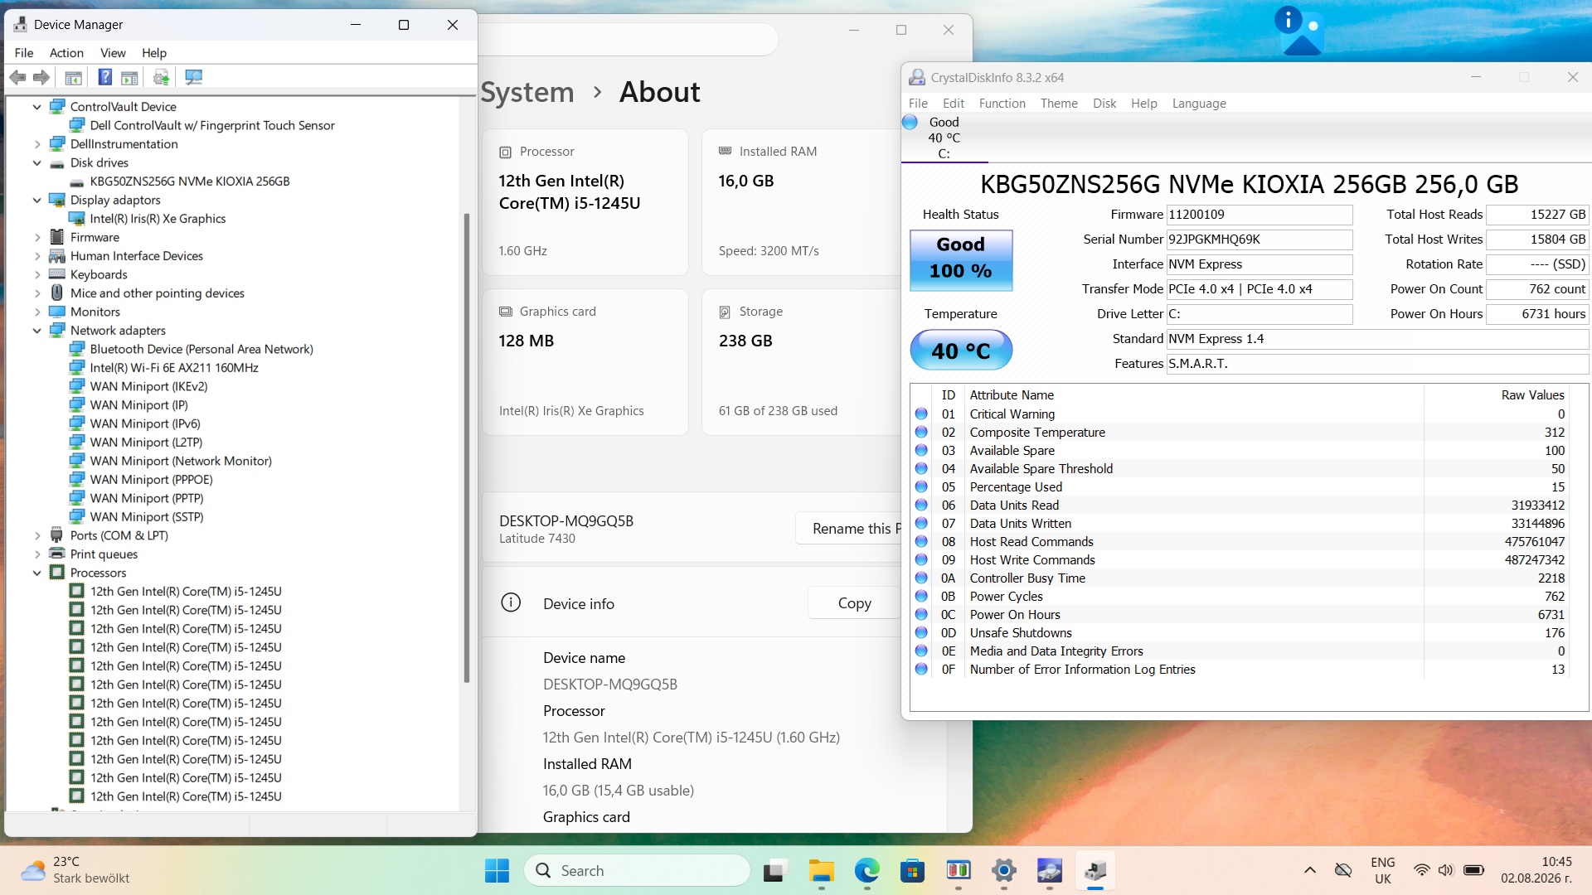Open the Microsoft Store taskbar icon
The width and height of the screenshot is (1592, 895).
tap(912, 870)
